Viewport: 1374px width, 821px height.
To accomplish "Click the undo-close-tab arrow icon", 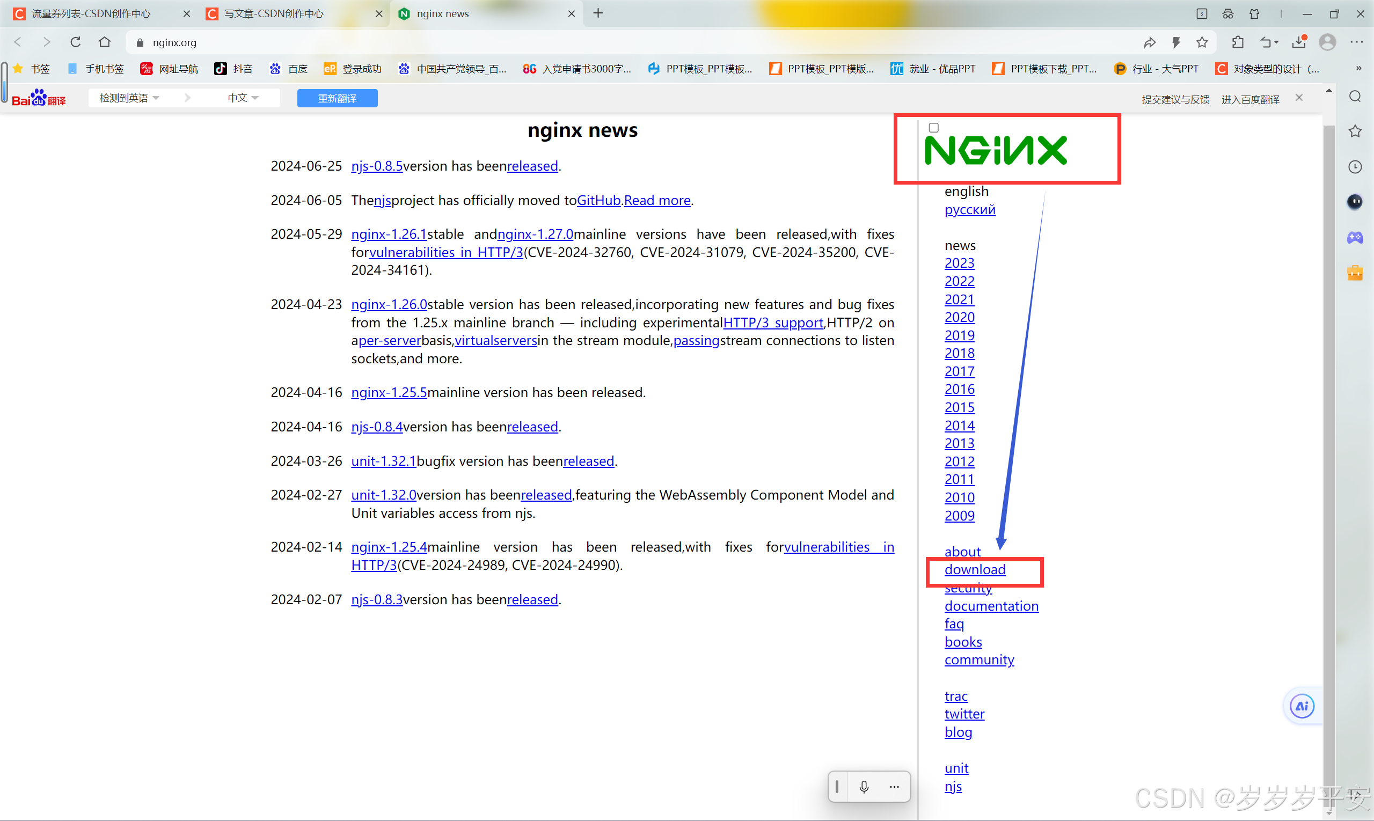I will [x=1269, y=42].
